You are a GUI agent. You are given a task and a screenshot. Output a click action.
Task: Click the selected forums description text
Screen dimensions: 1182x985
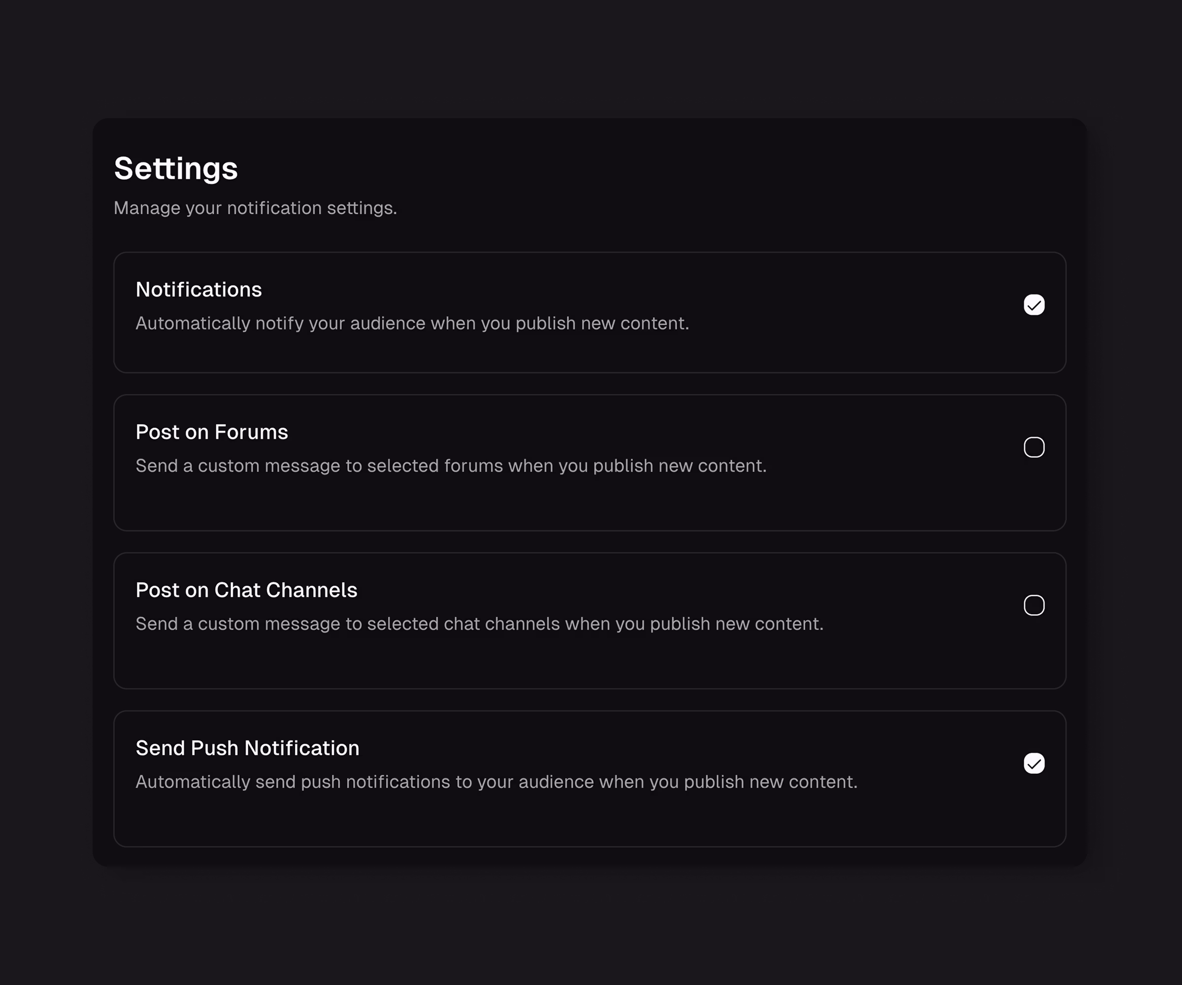pos(451,465)
